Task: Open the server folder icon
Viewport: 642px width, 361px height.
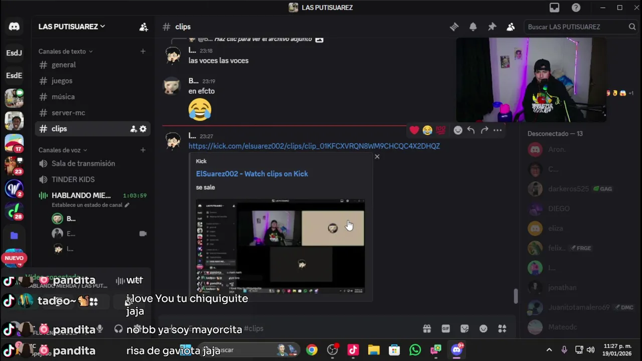Action: click(14, 235)
